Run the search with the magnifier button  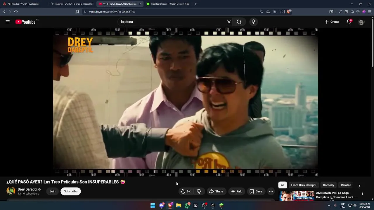coord(239,22)
